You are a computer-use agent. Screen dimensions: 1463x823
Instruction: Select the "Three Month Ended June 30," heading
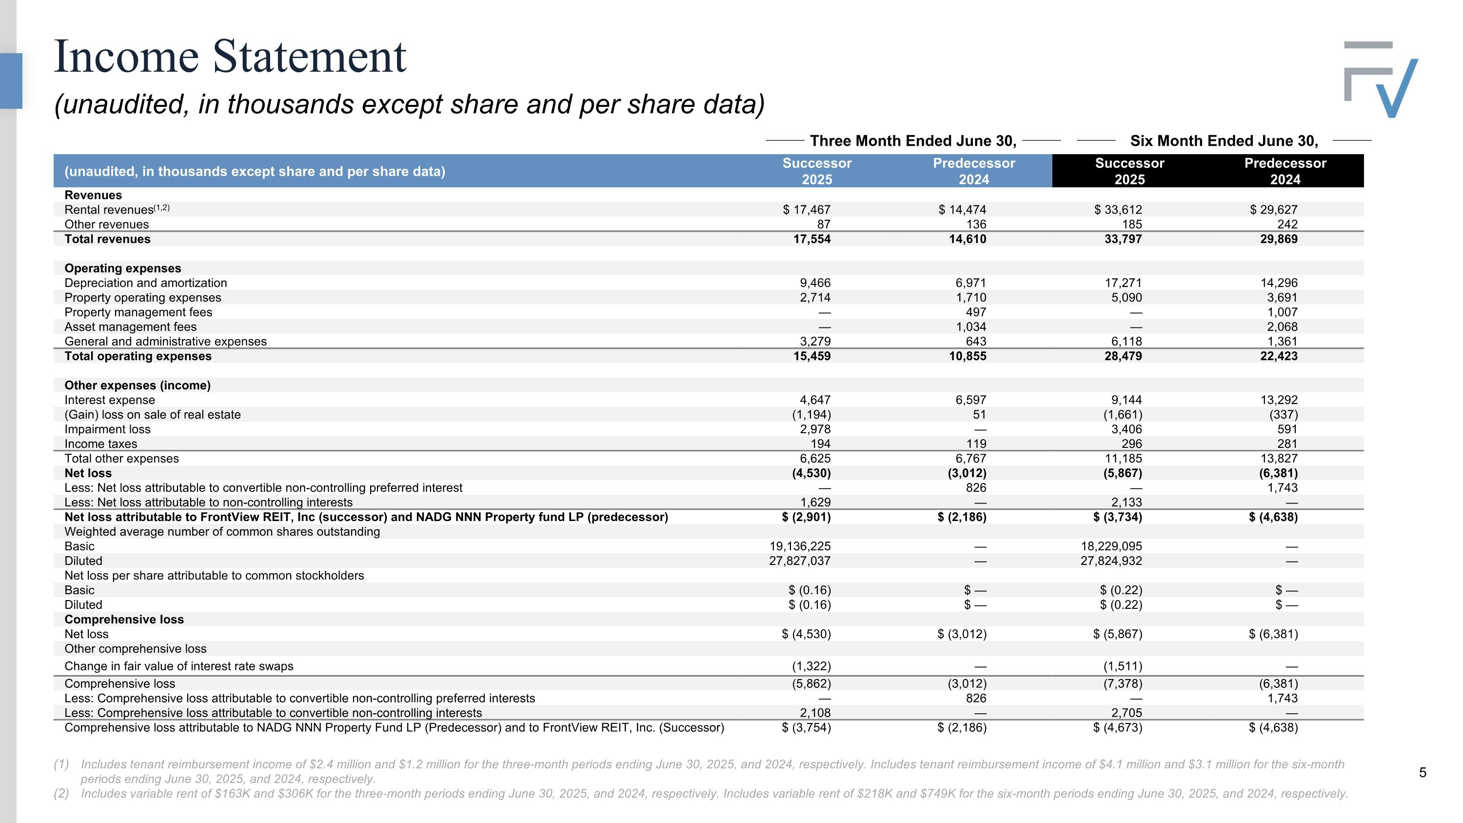(913, 141)
